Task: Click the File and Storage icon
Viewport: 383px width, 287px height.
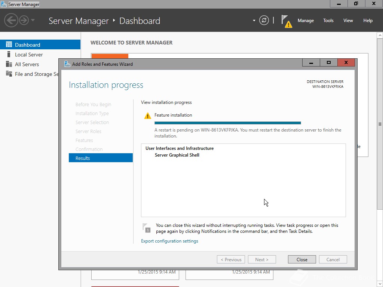Action: tap(9, 74)
